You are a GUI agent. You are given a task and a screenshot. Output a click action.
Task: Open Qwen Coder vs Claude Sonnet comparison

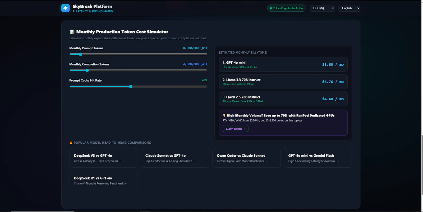click(246, 158)
